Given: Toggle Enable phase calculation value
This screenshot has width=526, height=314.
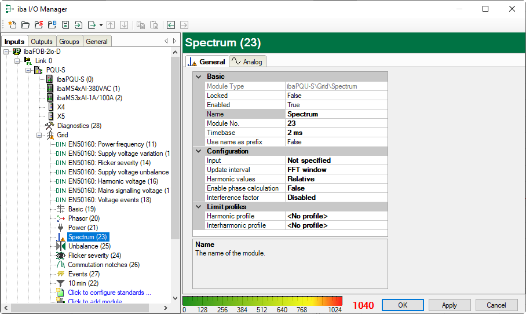Looking at the screenshot, I should pyautogui.click(x=336, y=188).
